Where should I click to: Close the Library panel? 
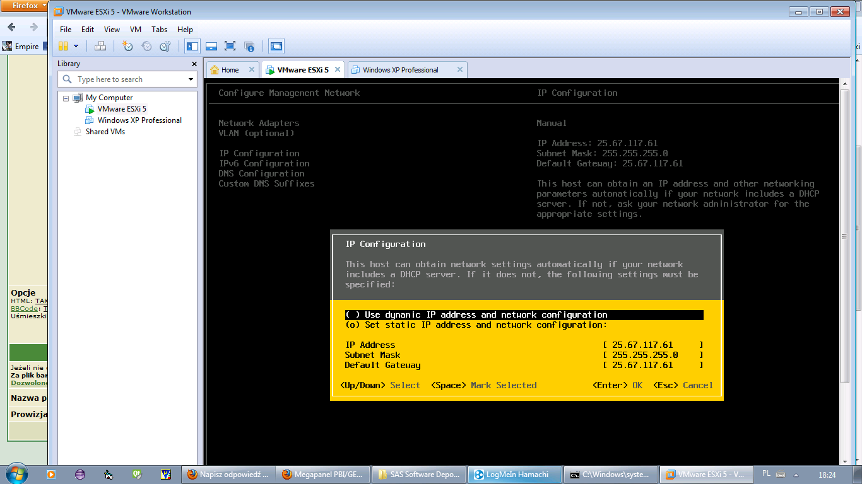[194, 64]
